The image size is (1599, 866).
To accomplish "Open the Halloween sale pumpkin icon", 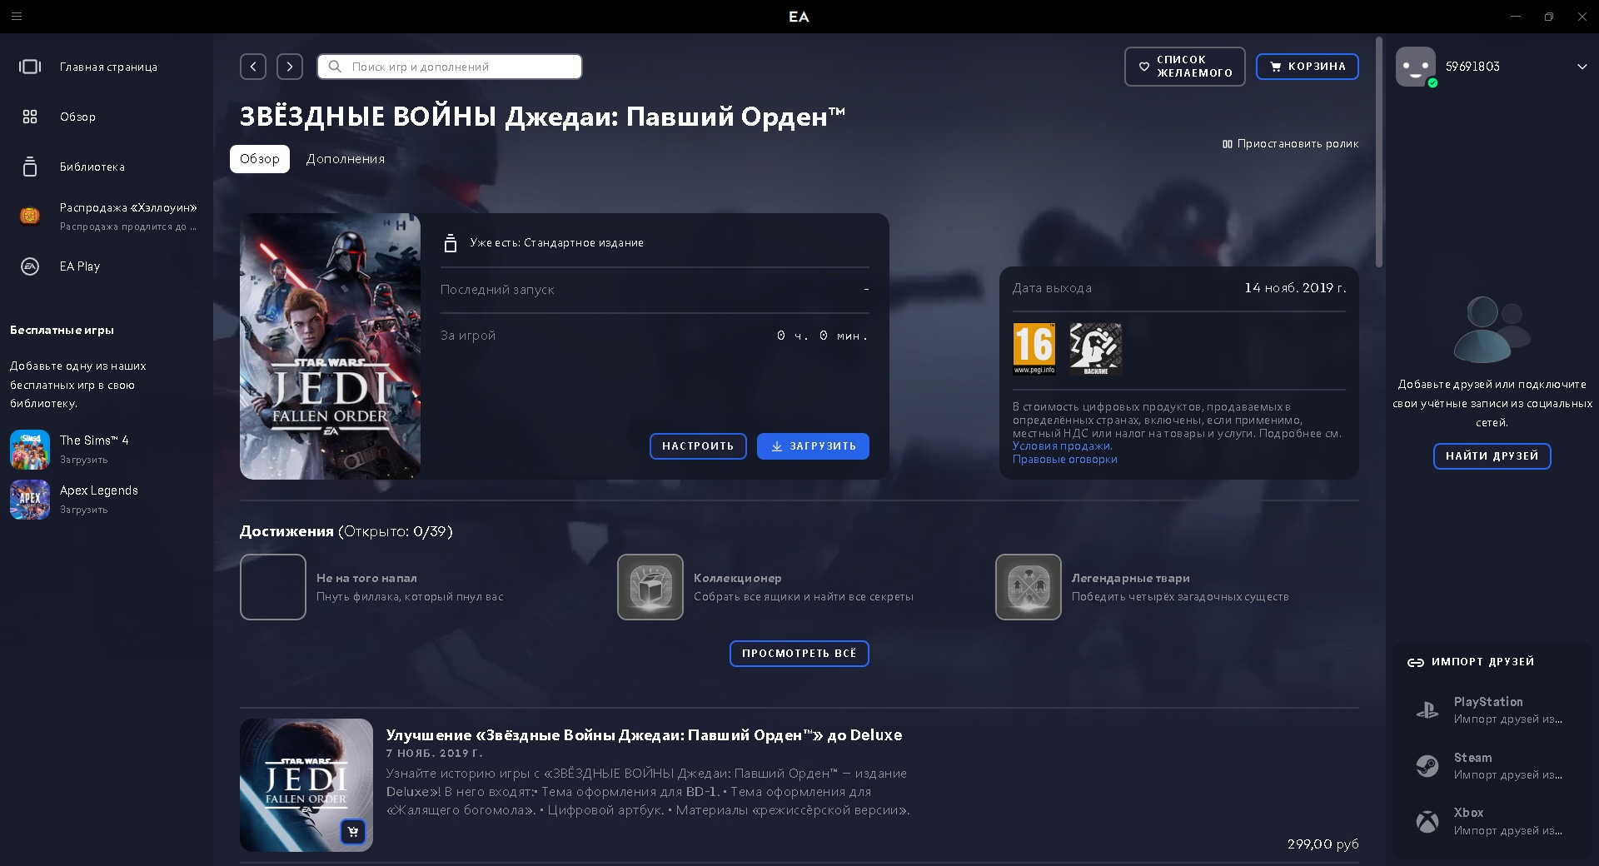I will 30,216.
